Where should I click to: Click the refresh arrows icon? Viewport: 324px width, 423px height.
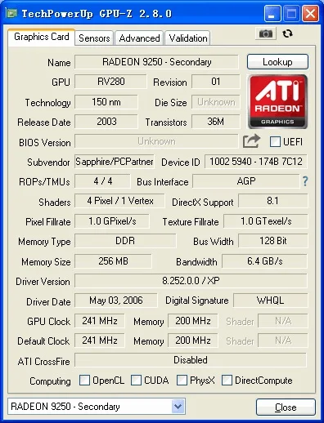pos(287,33)
